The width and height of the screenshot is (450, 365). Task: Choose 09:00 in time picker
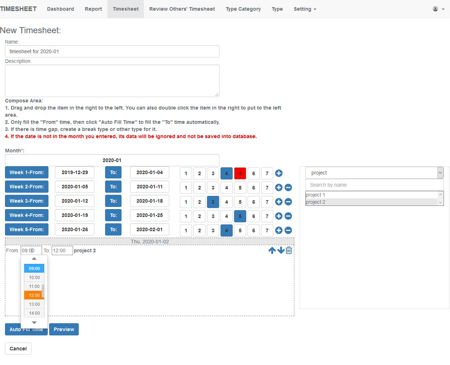pos(34,268)
